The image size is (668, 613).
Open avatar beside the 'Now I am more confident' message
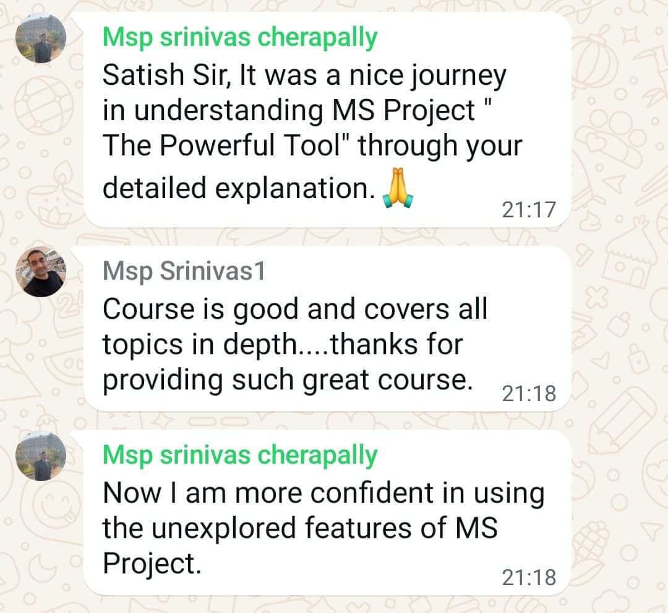41,456
